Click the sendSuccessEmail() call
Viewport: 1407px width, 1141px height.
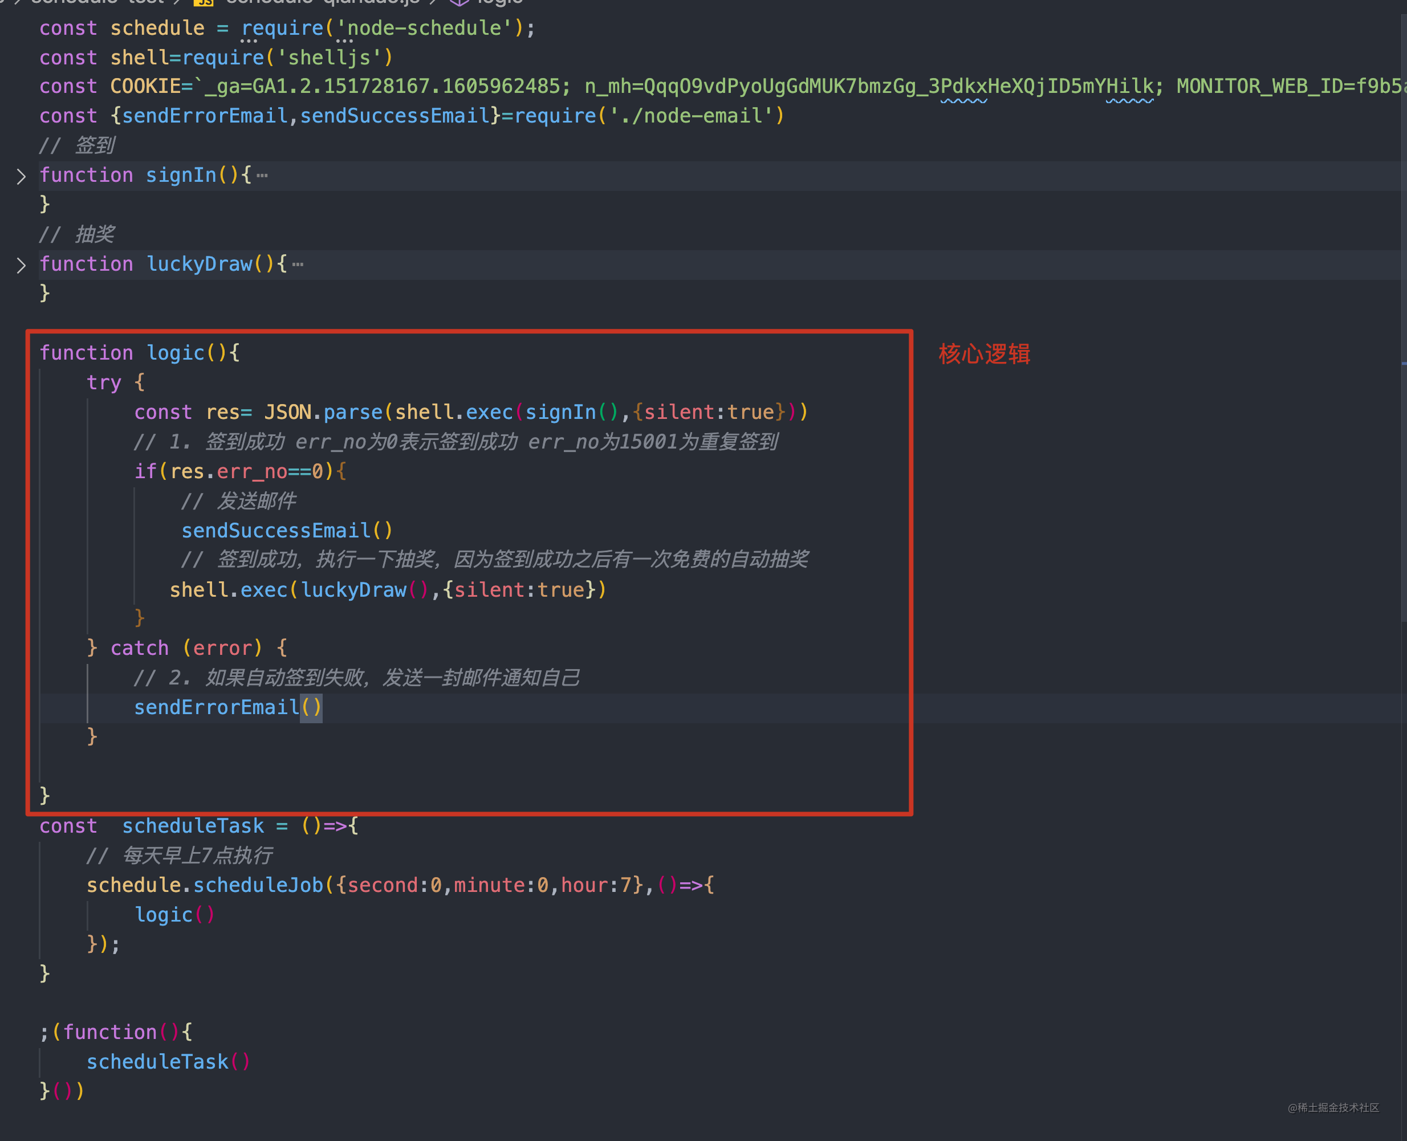click(x=287, y=531)
